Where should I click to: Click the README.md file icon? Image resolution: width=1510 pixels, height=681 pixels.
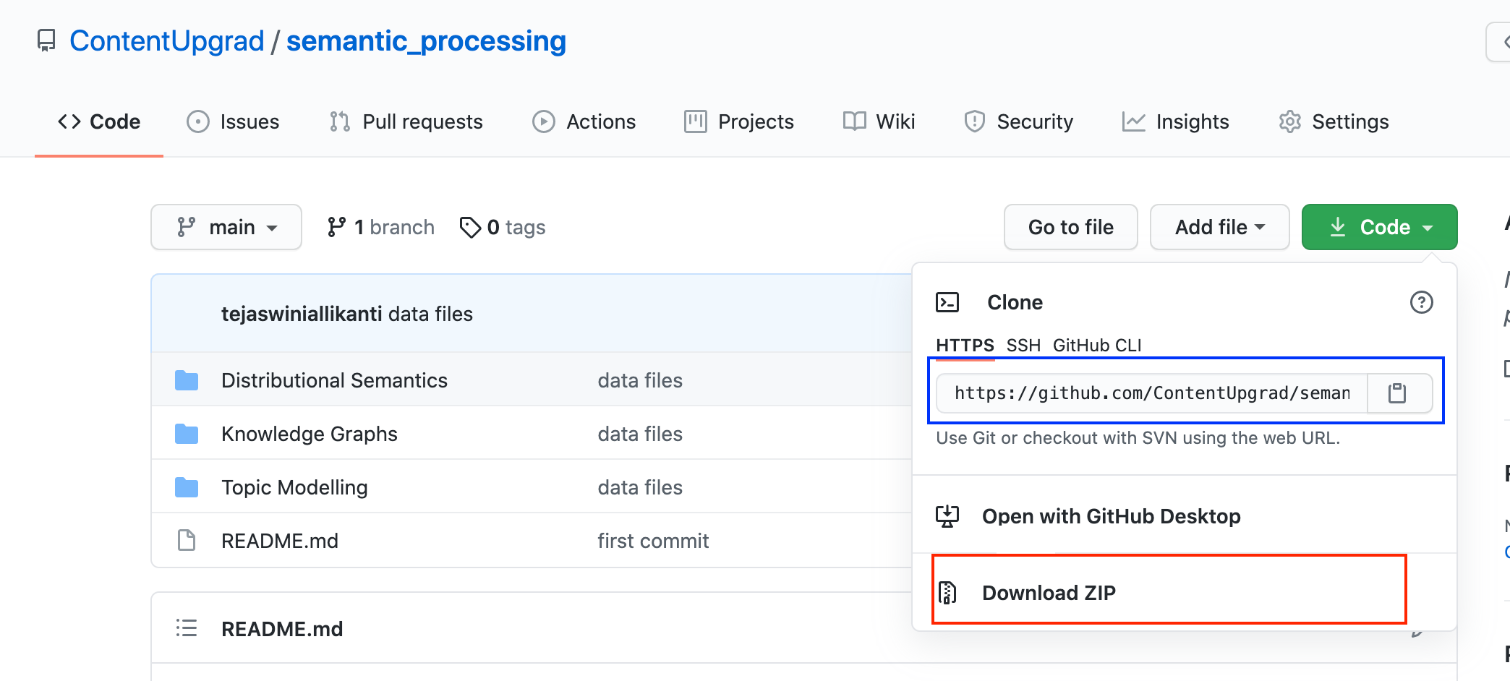(x=187, y=540)
